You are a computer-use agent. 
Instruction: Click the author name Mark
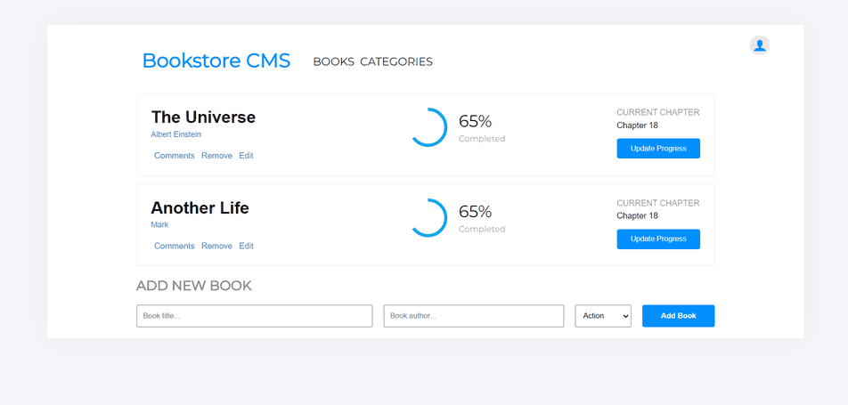[x=159, y=225]
